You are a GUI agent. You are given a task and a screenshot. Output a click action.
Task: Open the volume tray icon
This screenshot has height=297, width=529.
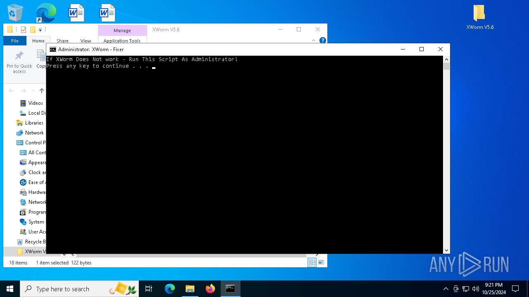point(476,289)
